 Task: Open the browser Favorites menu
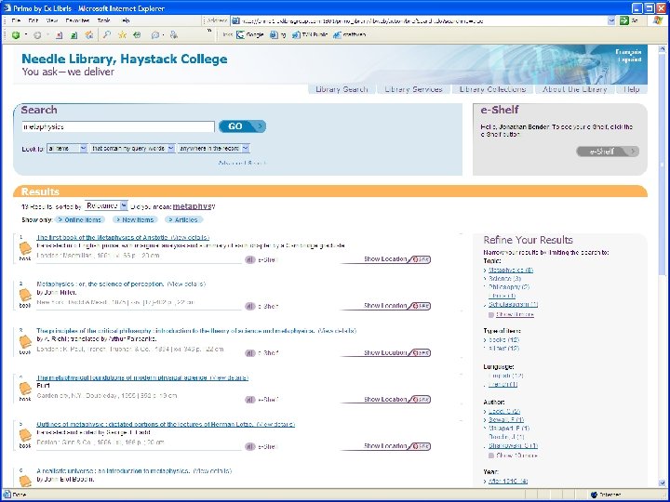pyautogui.click(x=77, y=20)
